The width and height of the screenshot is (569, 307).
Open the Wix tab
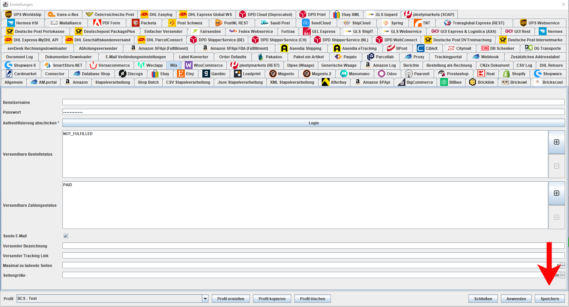[173, 65]
